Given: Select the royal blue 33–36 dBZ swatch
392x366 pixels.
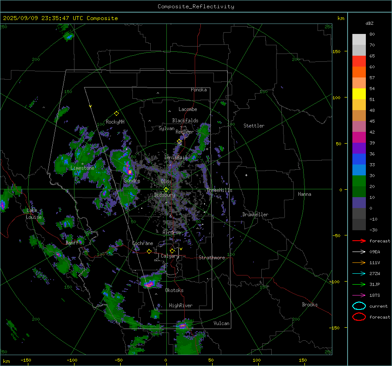Looking at the screenshot, I should pyautogui.click(x=359, y=159).
